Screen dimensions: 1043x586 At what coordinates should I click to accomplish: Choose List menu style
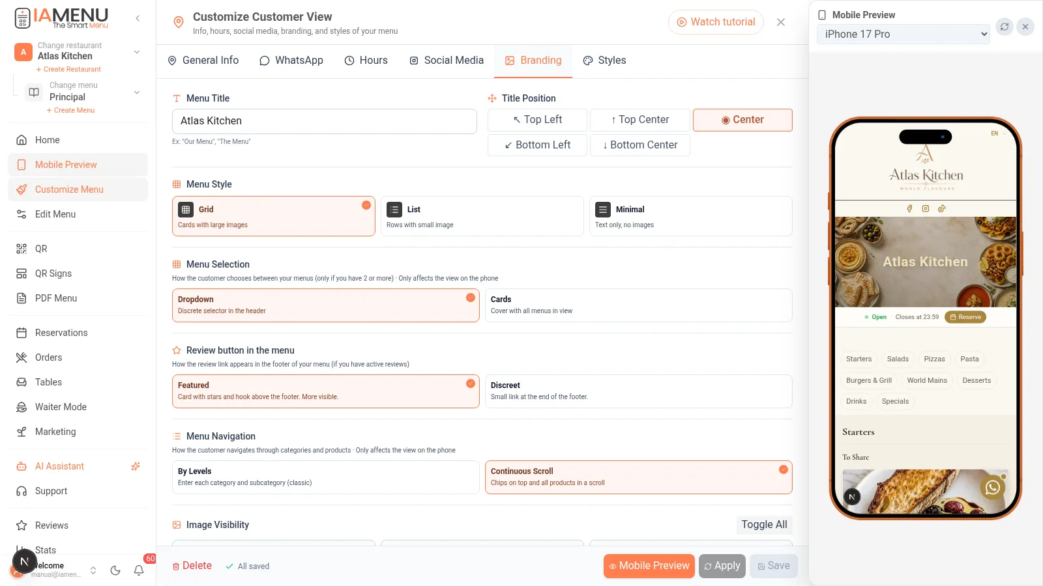pyautogui.click(x=482, y=216)
